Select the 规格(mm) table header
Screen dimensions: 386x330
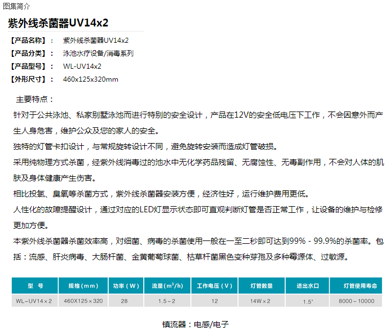point(83,286)
